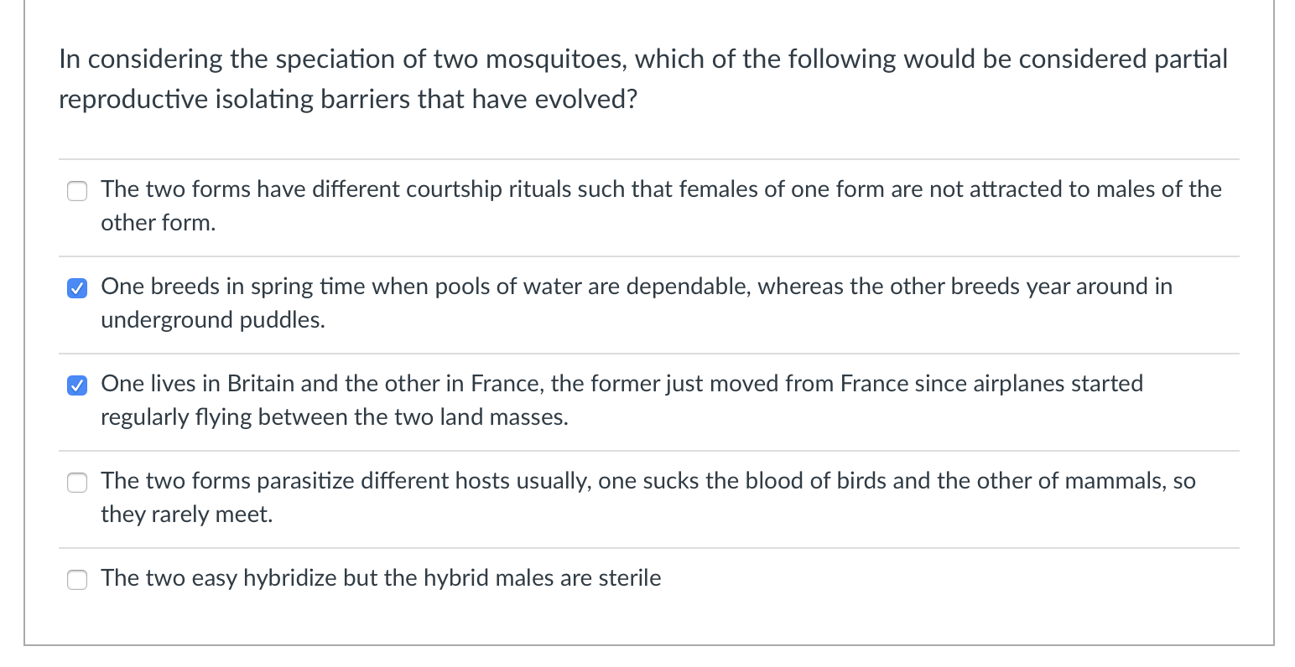Screen dimensions: 1295x667
Task: Check the different hosts answer option
Action: click(x=76, y=482)
